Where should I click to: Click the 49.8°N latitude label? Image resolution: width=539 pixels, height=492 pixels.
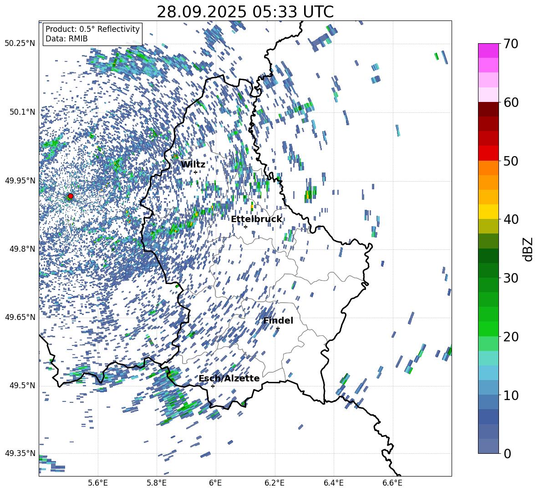(22, 249)
